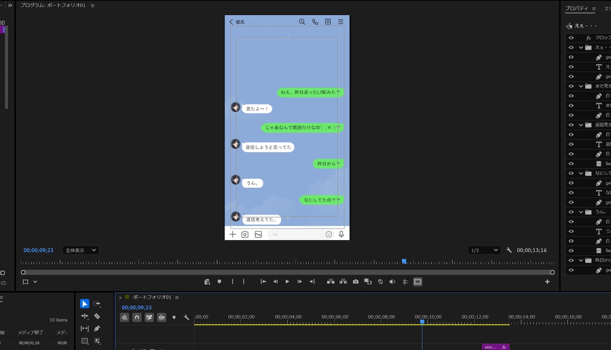The height and width of the screenshot is (350, 611).
Task: Click Program monitor timecode 00;00;09;23
Action: coord(38,250)
